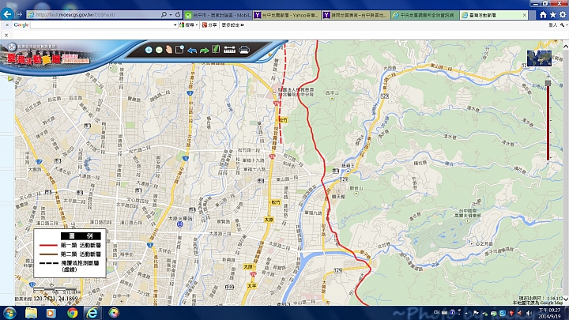Image resolution: width=569 pixels, height=320 pixels.
Task: Open the Windows Start button
Action: point(9,313)
